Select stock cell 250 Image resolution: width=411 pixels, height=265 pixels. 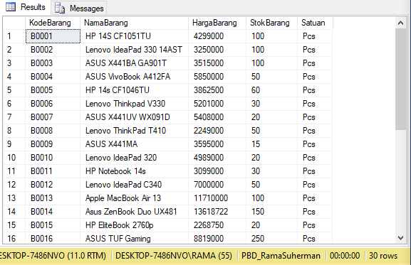pos(272,238)
